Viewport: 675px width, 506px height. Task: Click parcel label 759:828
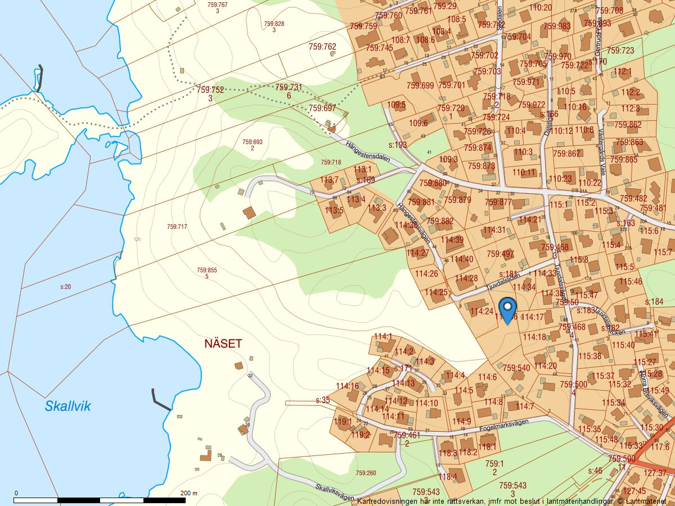click(x=274, y=24)
